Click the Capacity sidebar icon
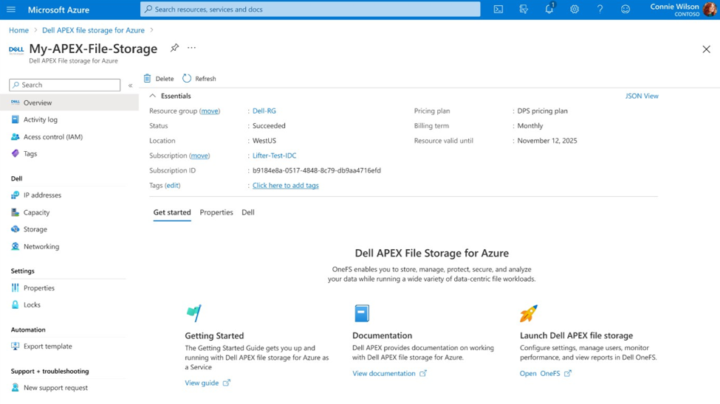The image size is (720, 404). (16, 212)
